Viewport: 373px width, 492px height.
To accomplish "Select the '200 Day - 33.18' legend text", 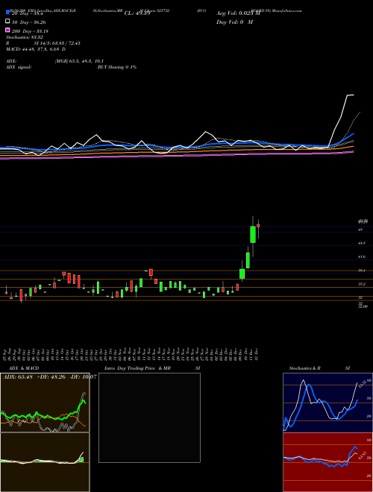I will point(30,31).
